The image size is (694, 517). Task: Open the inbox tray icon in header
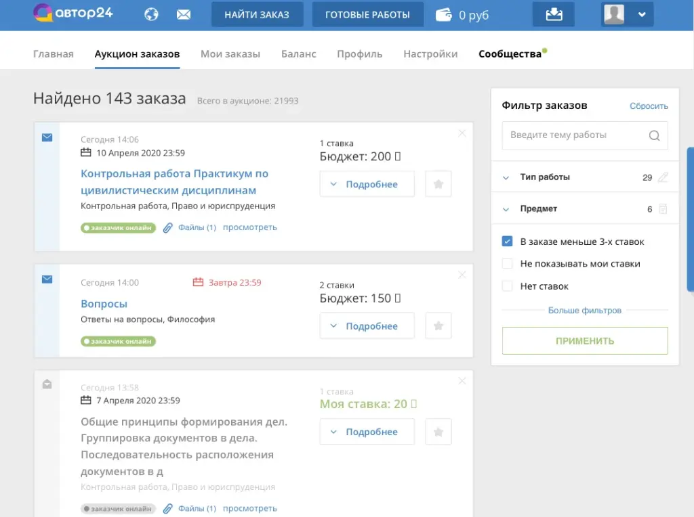(x=554, y=14)
